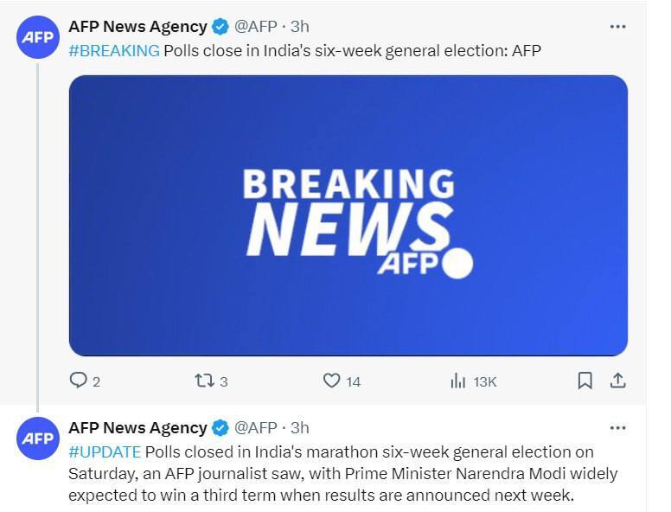The width and height of the screenshot is (671, 512).
Task: Open more options on the BREAKING tweet
Action: pyautogui.click(x=617, y=27)
